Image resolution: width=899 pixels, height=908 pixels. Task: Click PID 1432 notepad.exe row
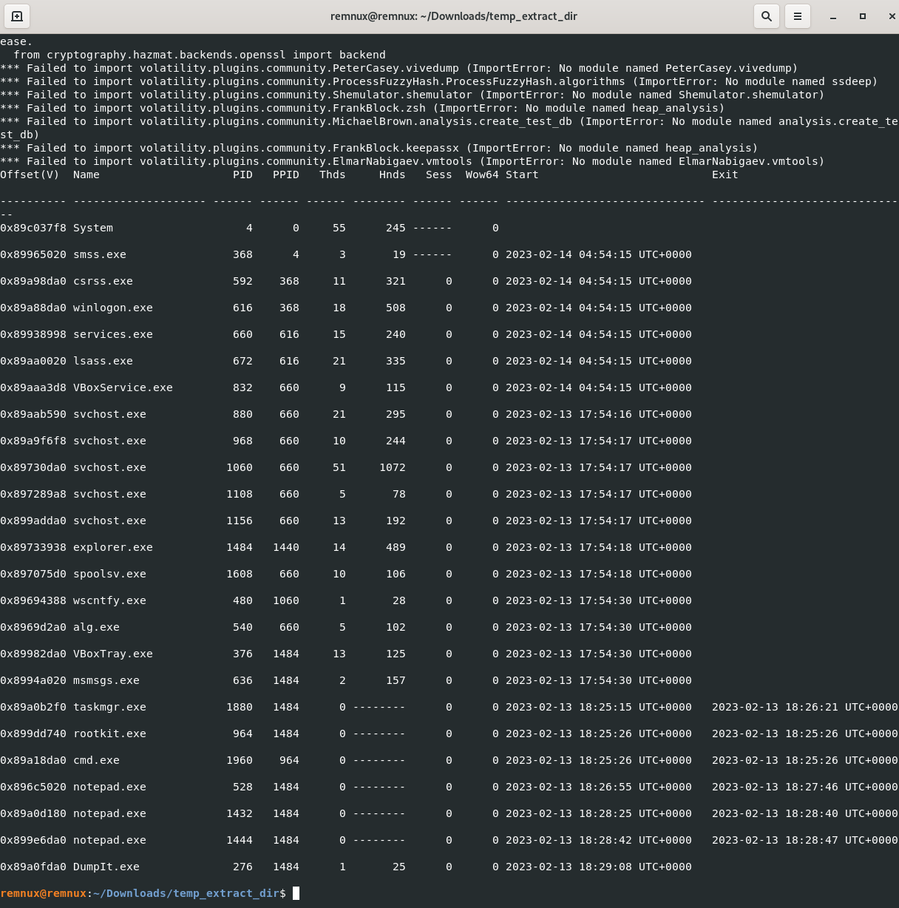point(240,813)
